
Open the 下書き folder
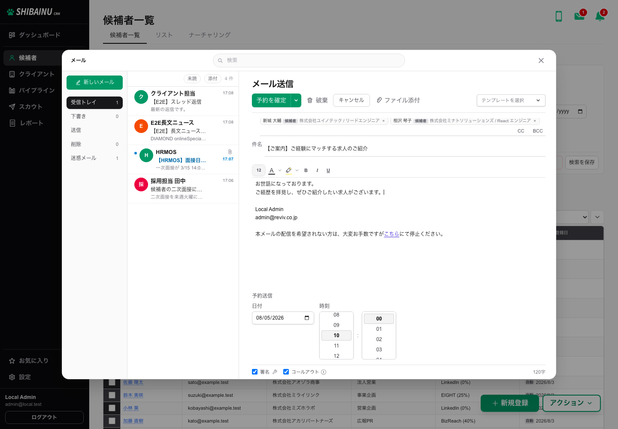tap(94, 116)
